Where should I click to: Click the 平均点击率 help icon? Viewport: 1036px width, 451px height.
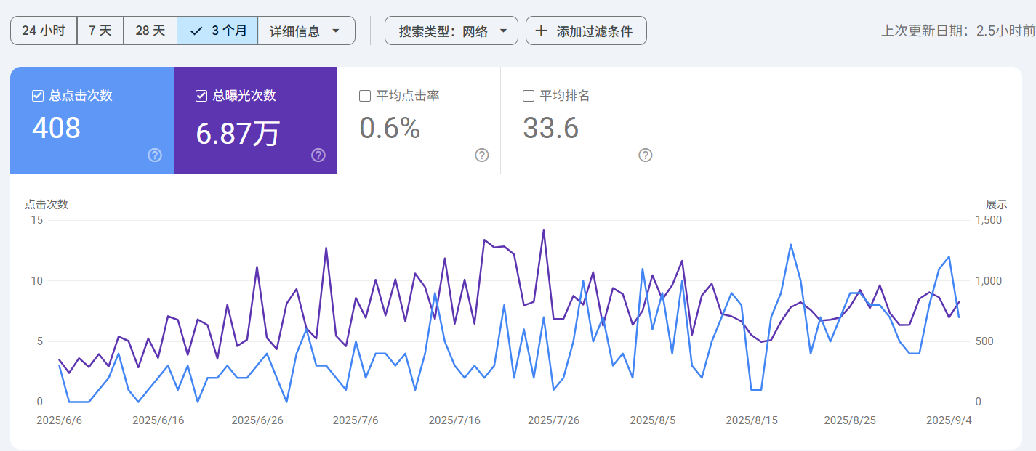[x=481, y=155]
